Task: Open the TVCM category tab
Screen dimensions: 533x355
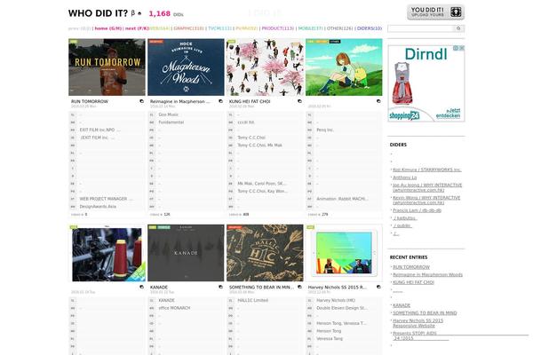Action: pos(219,28)
